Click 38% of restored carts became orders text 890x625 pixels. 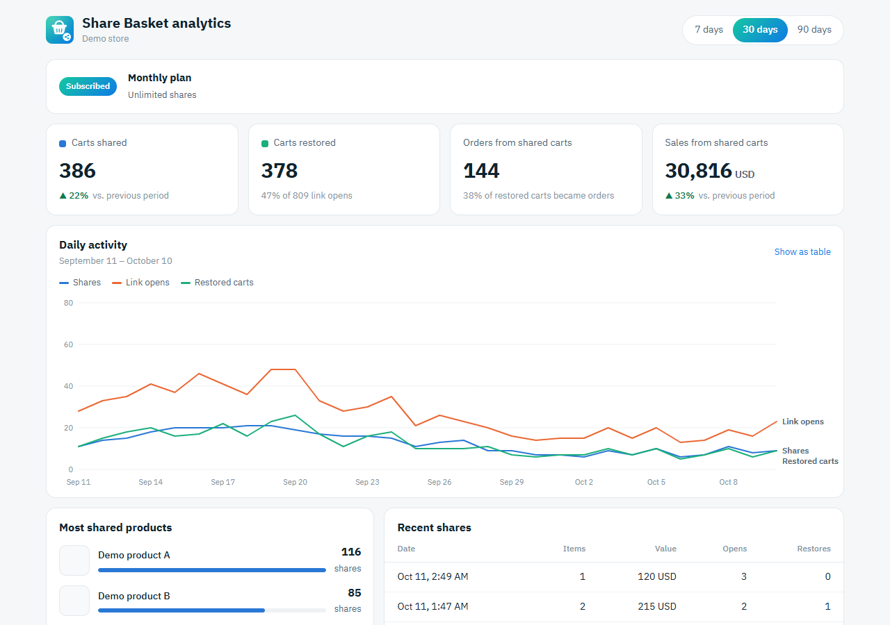click(x=538, y=196)
